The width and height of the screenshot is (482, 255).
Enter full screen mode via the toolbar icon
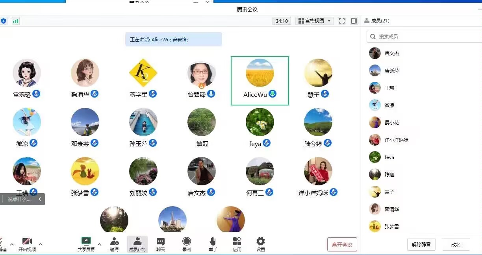(342, 21)
